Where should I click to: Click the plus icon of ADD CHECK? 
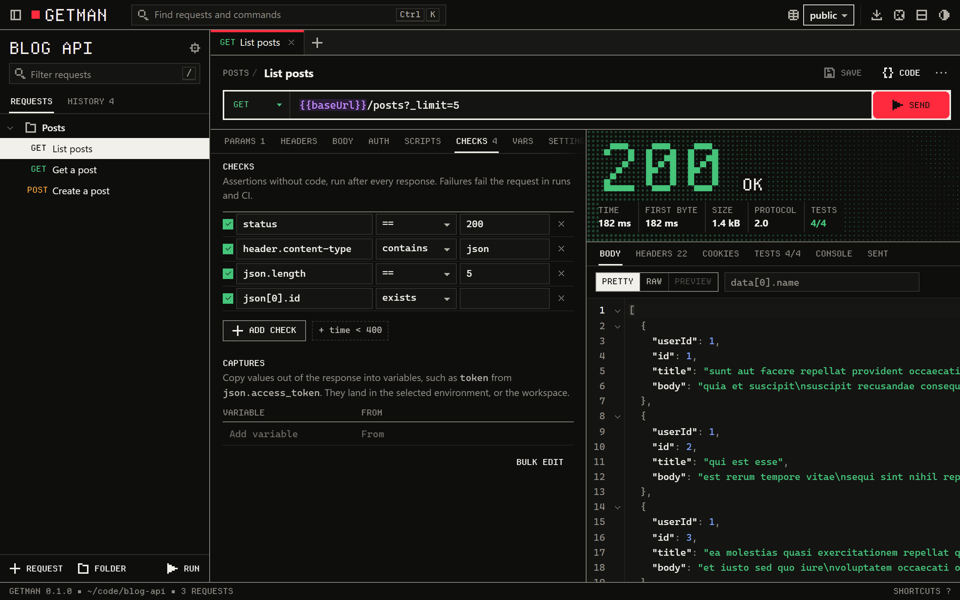pos(238,330)
